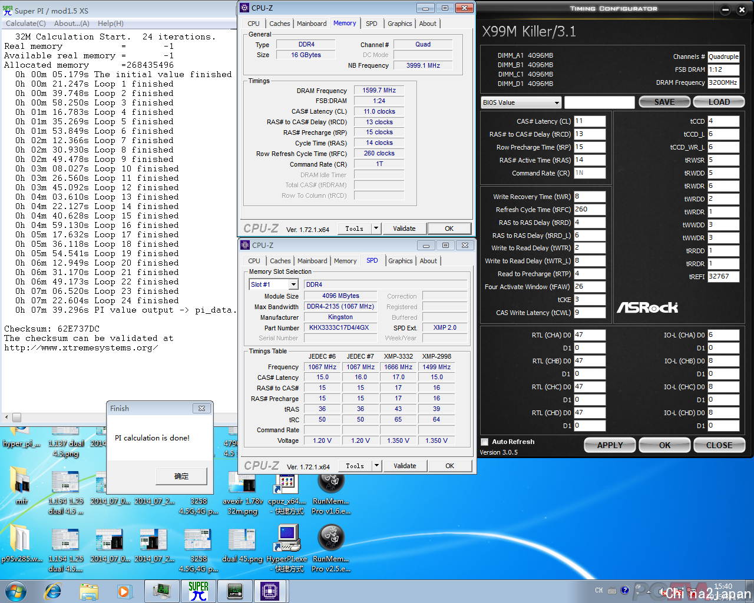Click the CH language indicator in tray

coord(599,590)
